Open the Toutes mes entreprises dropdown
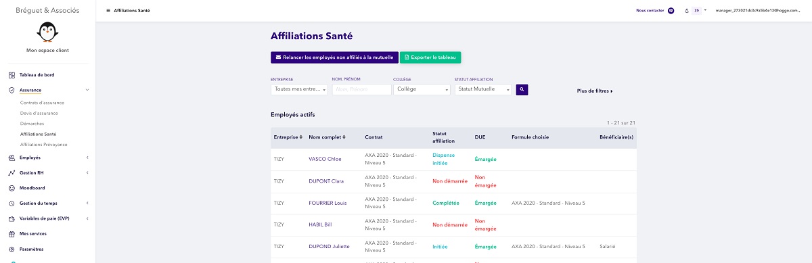Screen dimensions: 812x263 coord(299,89)
